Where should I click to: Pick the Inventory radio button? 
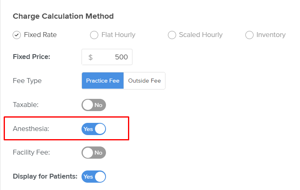pos(249,35)
